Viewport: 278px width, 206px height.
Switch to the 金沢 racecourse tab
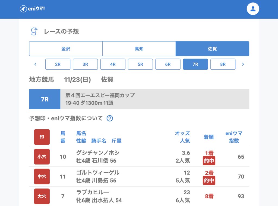click(66, 49)
